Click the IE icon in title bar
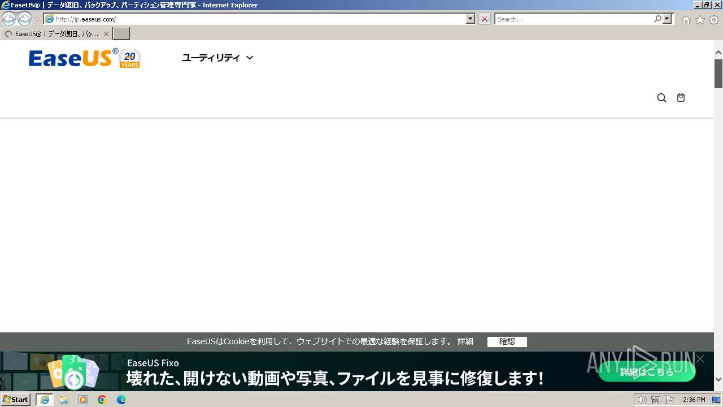The width and height of the screenshot is (723, 407). [x=6, y=5]
